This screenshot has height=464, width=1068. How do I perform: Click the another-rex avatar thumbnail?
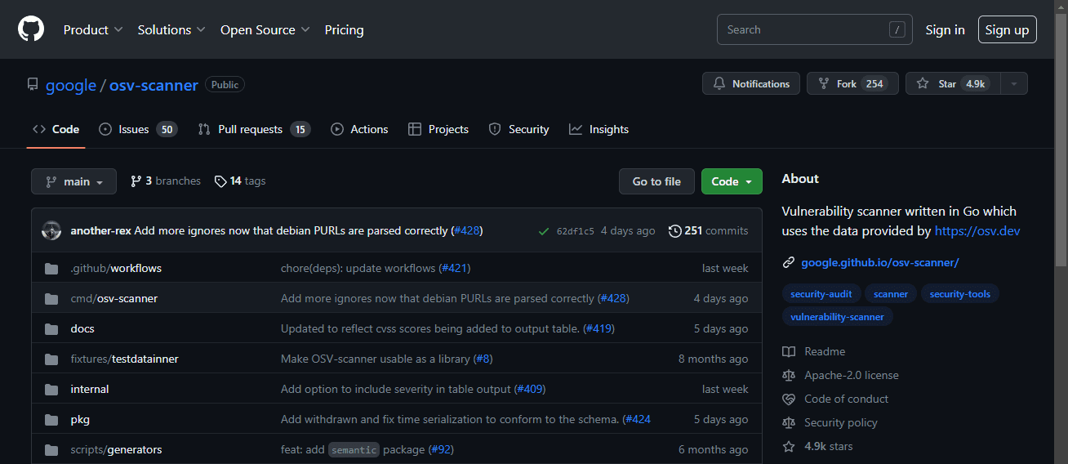point(51,231)
